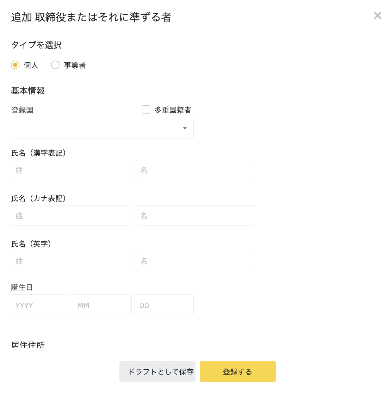Focus the 名 field under 氏名(カナ表記)

coord(195,216)
